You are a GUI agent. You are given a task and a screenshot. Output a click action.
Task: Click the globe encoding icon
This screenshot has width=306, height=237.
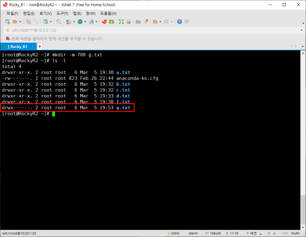pos(80,22)
